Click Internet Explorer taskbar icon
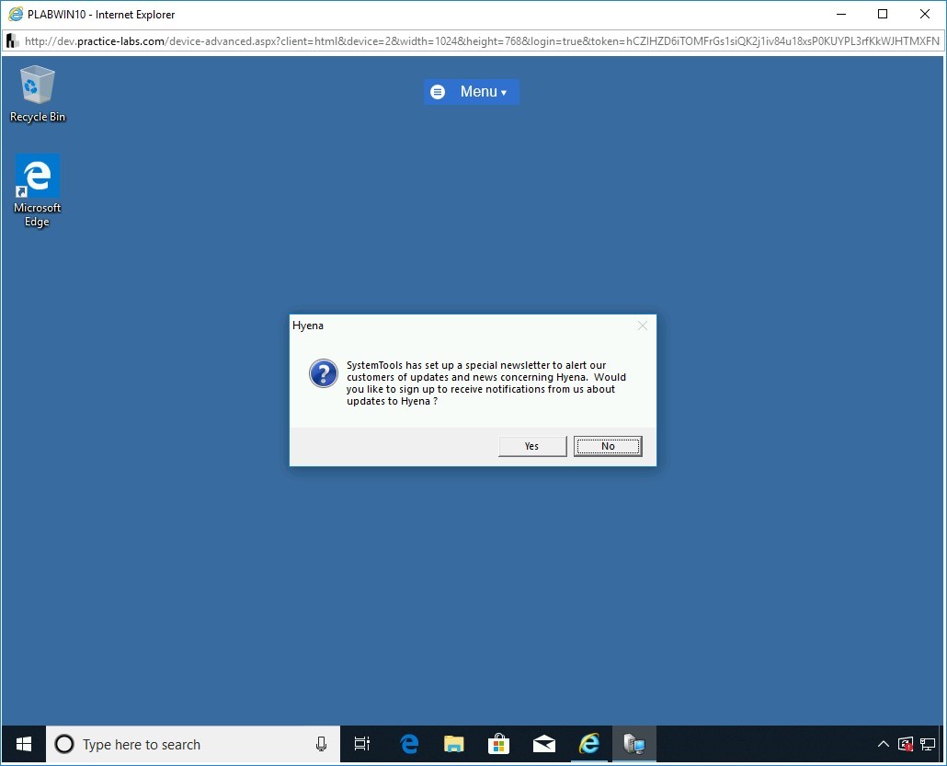 coord(589,744)
